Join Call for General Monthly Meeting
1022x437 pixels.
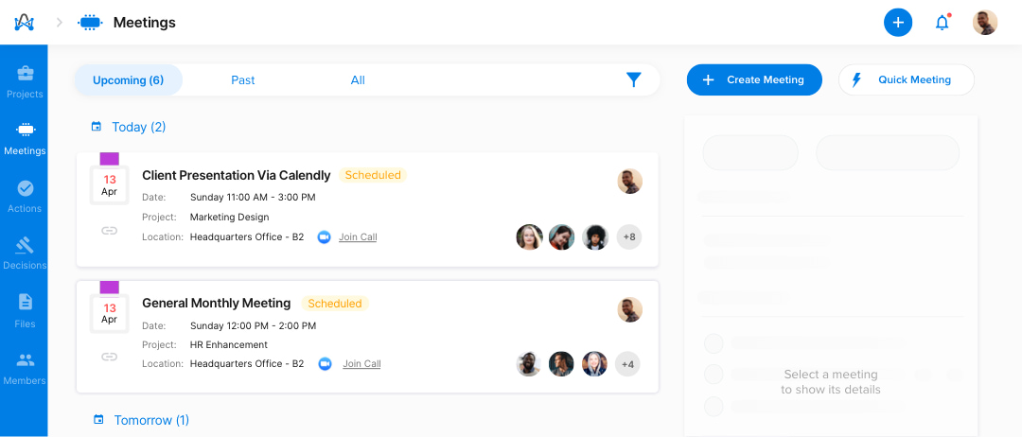tap(361, 364)
